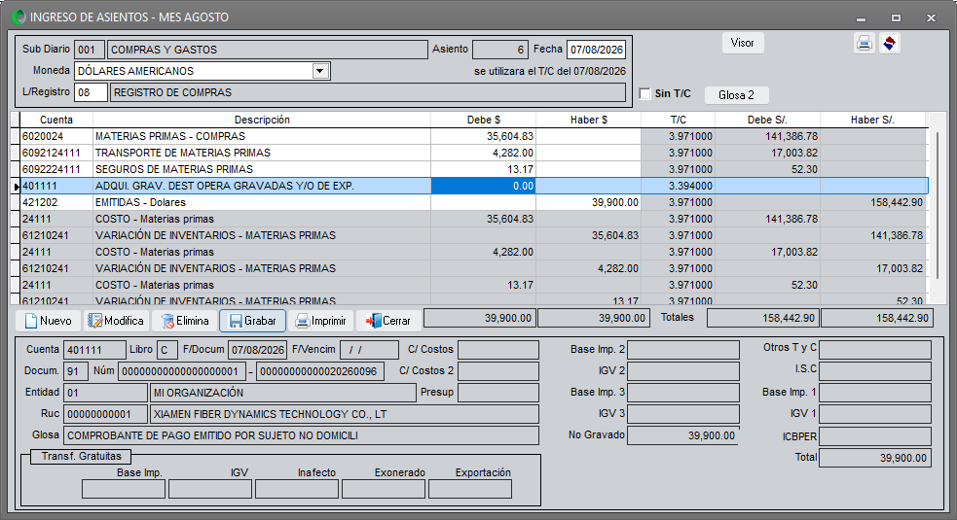Click the Debe S/. column header
Image resolution: width=957 pixels, height=520 pixels.
click(767, 121)
